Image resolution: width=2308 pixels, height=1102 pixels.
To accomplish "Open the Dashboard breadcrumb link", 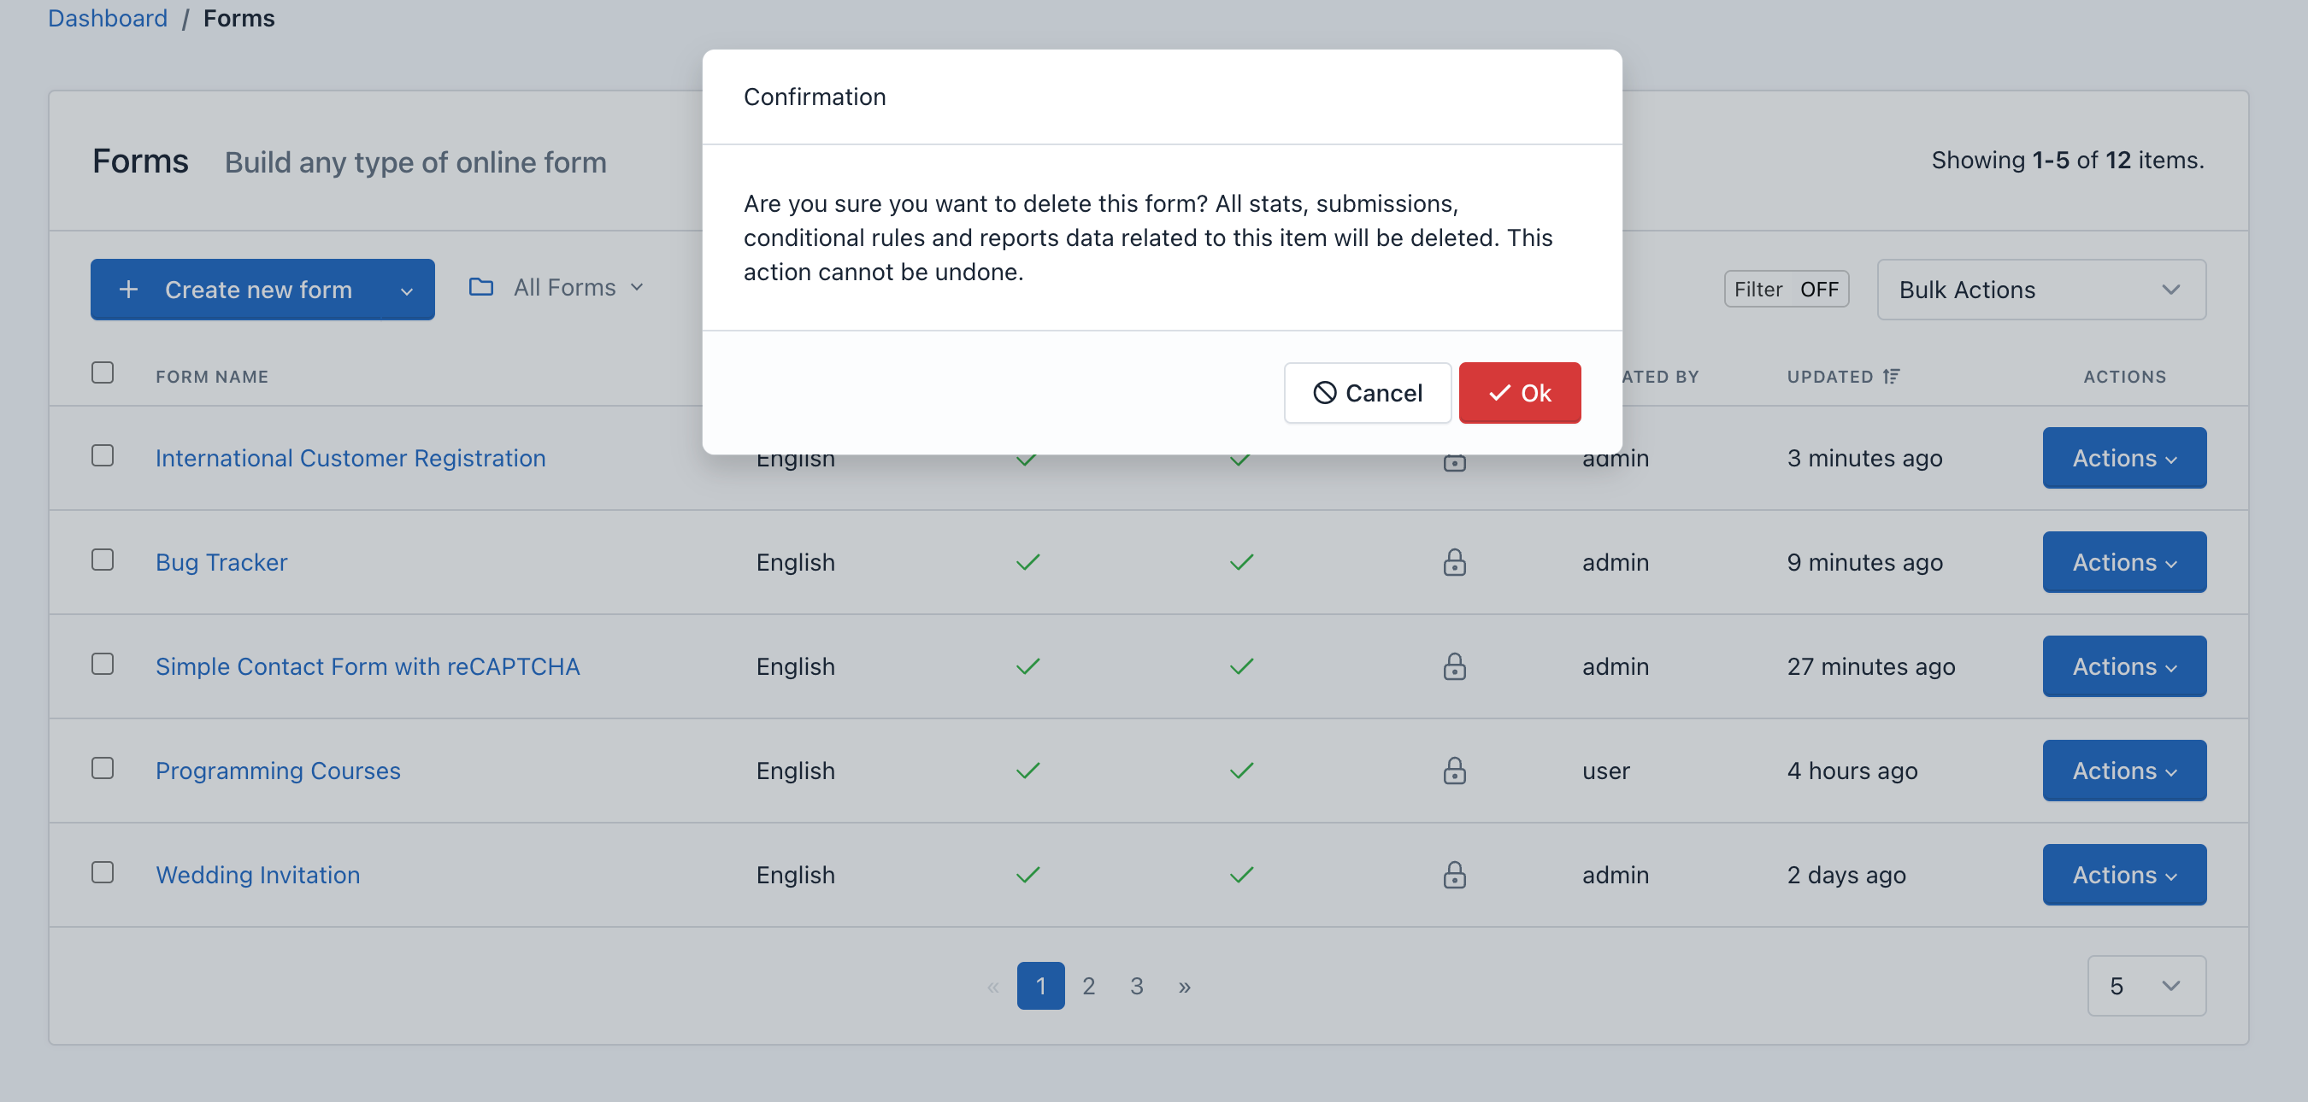I will pyautogui.click(x=108, y=16).
